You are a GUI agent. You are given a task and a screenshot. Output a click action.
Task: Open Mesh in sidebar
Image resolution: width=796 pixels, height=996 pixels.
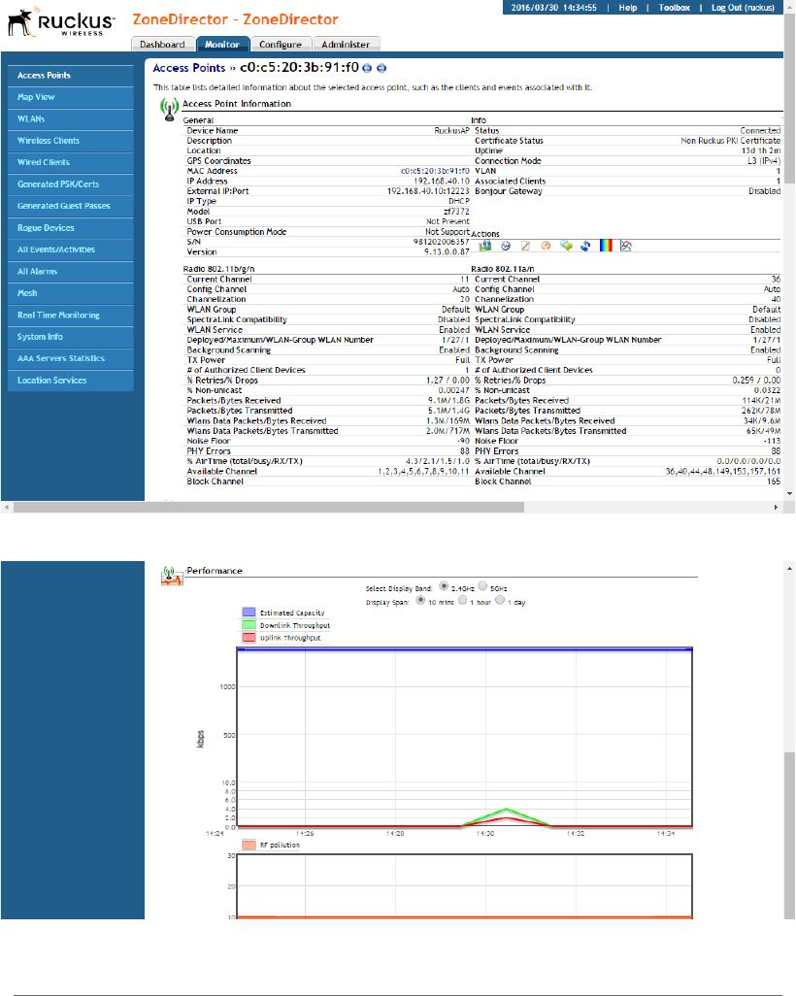click(71, 293)
